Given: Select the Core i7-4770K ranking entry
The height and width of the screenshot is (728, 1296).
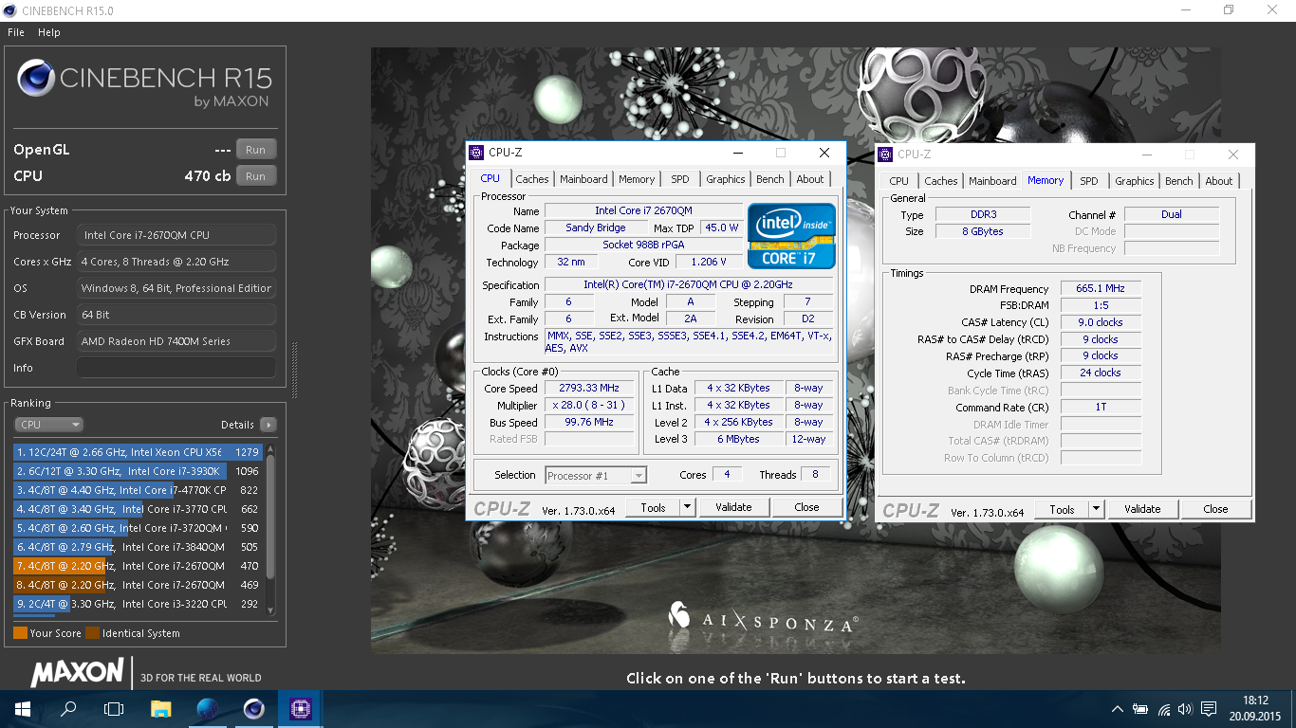Looking at the screenshot, I should (138, 490).
